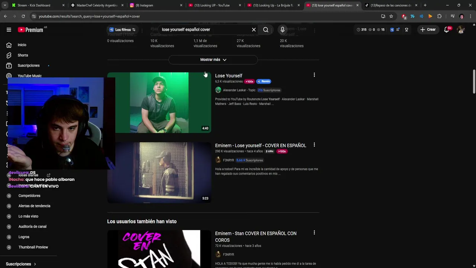Open Thumbnail Preview in the sidebar
Image resolution: width=476 pixels, height=268 pixels.
tap(33, 247)
